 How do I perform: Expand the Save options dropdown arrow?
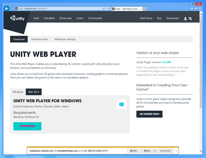pos(155,151)
